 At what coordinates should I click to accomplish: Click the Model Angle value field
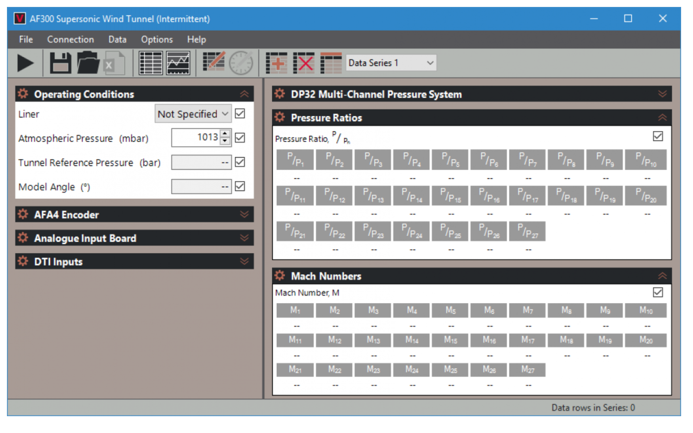(x=201, y=186)
